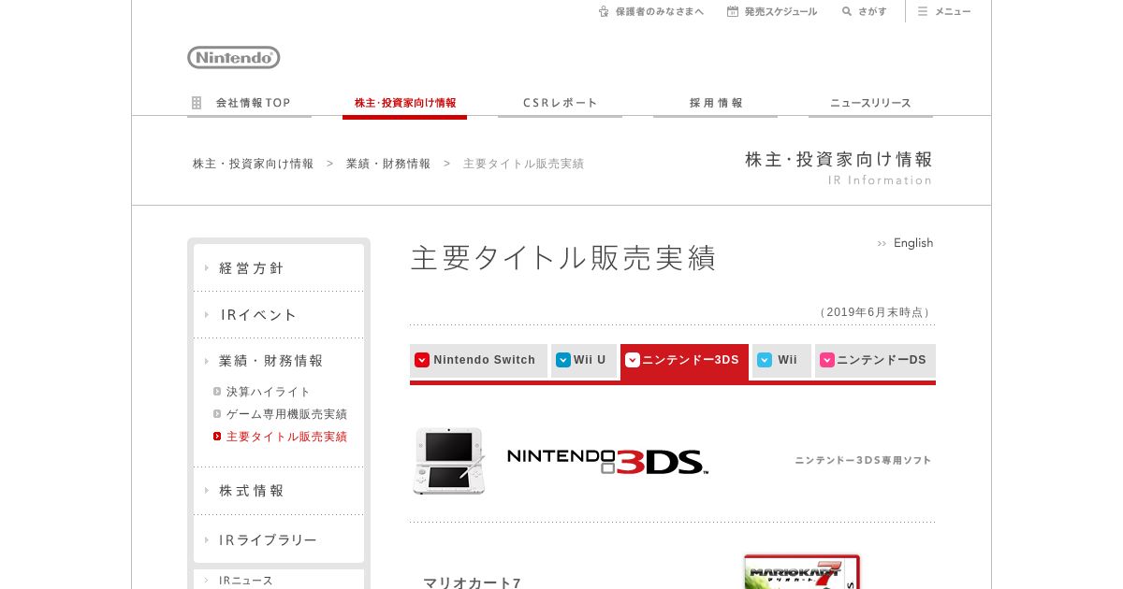Go to 会社情報TOP tab
Viewport: 1123px width, 589px height.
(249, 103)
